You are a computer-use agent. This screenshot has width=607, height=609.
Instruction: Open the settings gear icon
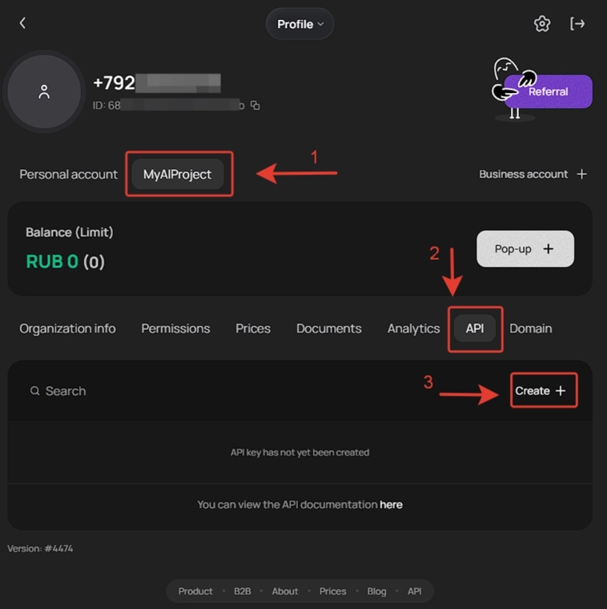[542, 24]
